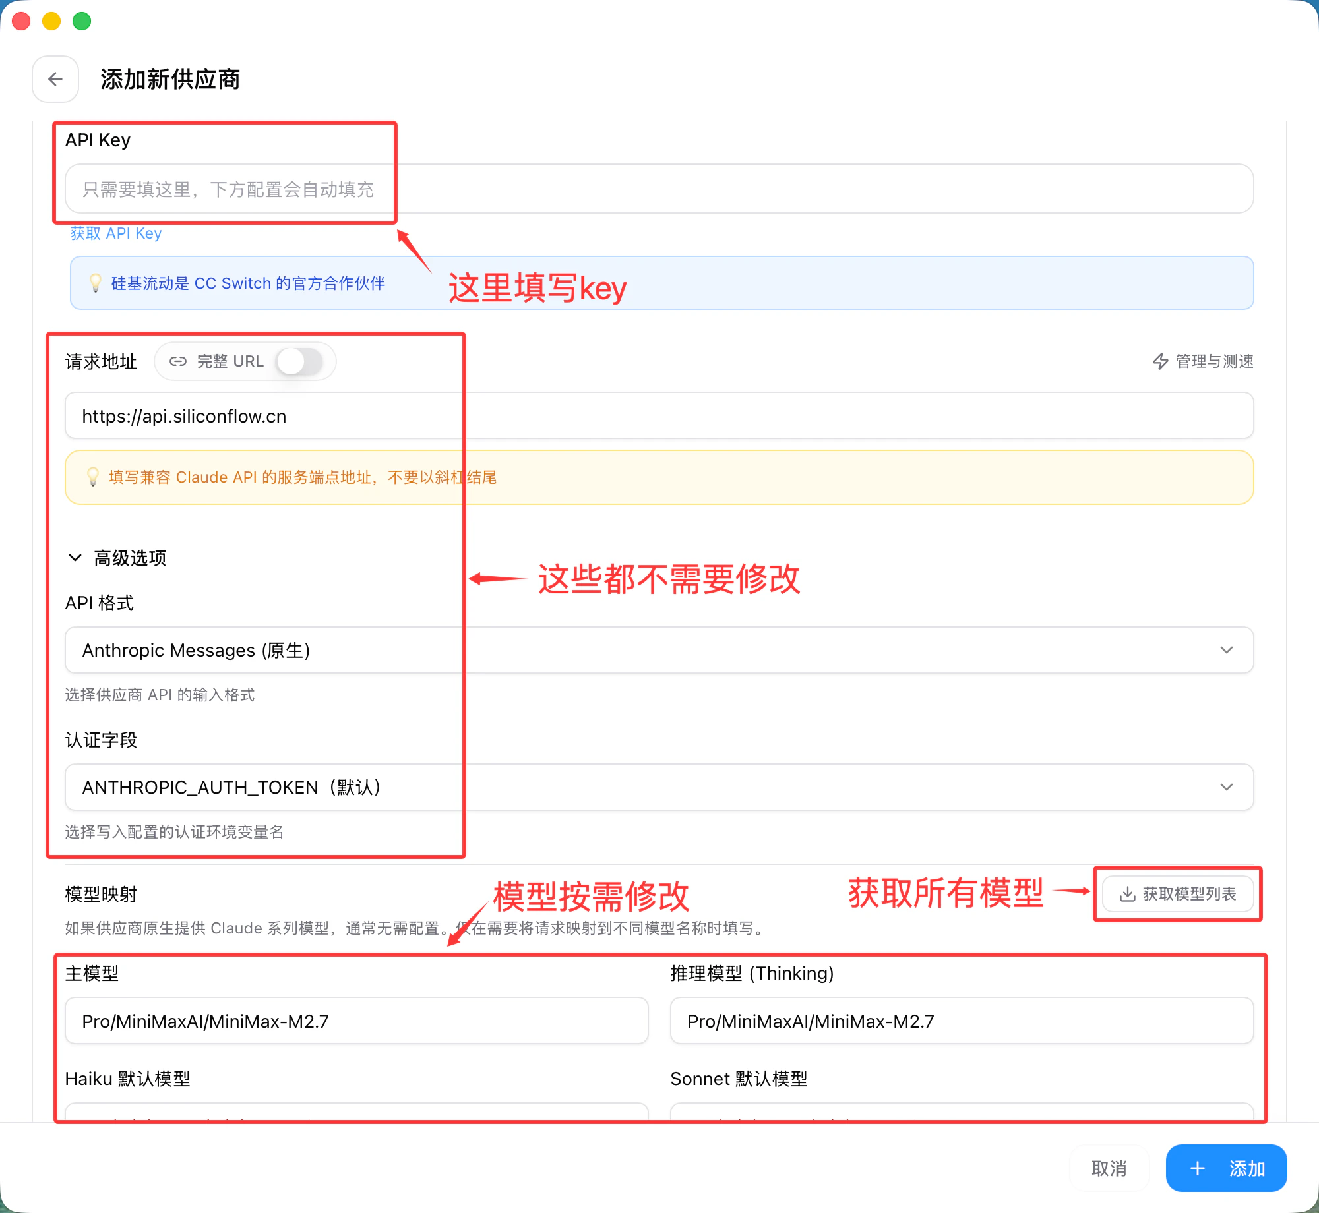The image size is (1319, 1213).
Task: Click into the API Key input field
Action: tap(659, 189)
